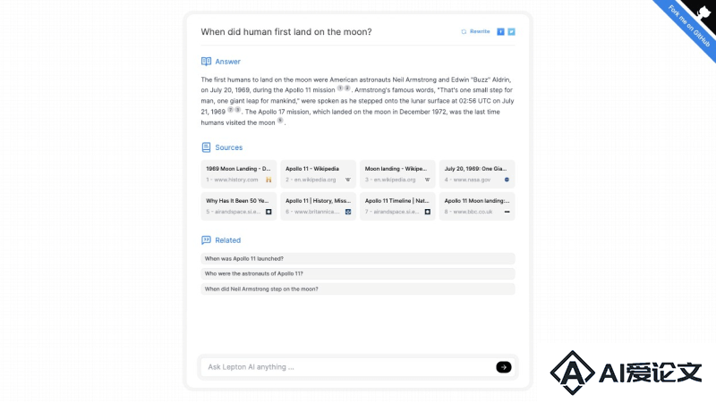This screenshot has width=716, height=402.
Task: Select Who were the astronauts of Apollo 11?
Action: [x=358, y=273]
